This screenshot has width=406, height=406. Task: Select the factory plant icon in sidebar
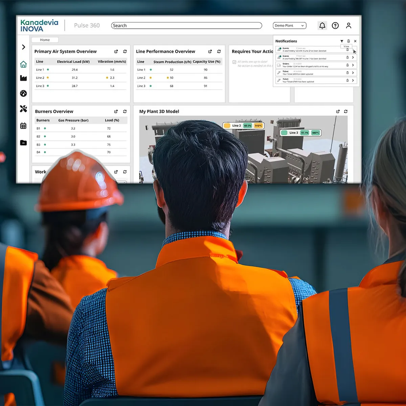pyautogui.click(x=23, y=78)
